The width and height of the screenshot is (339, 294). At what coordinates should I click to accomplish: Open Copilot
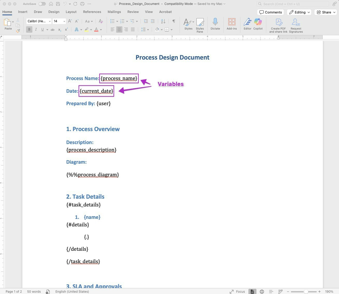point(258,25)
